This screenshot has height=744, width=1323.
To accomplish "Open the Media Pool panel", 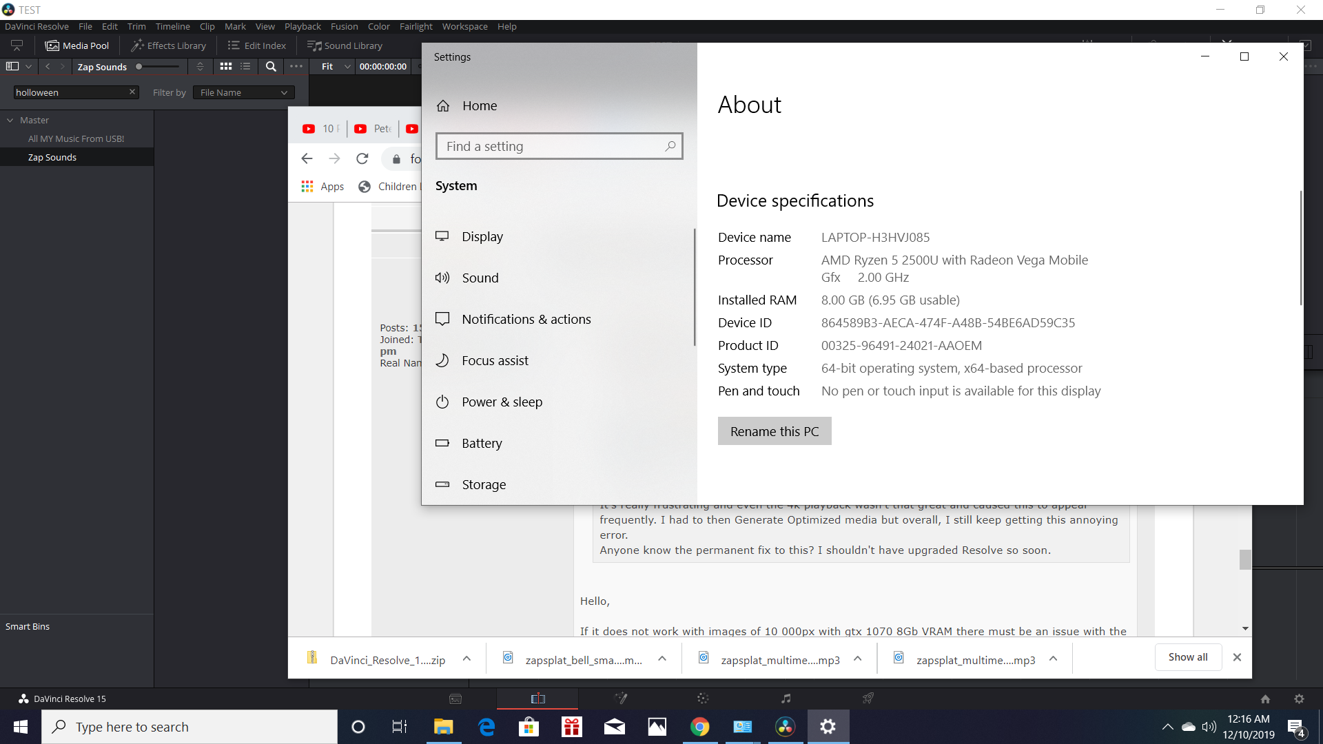I will pos(77,45).
